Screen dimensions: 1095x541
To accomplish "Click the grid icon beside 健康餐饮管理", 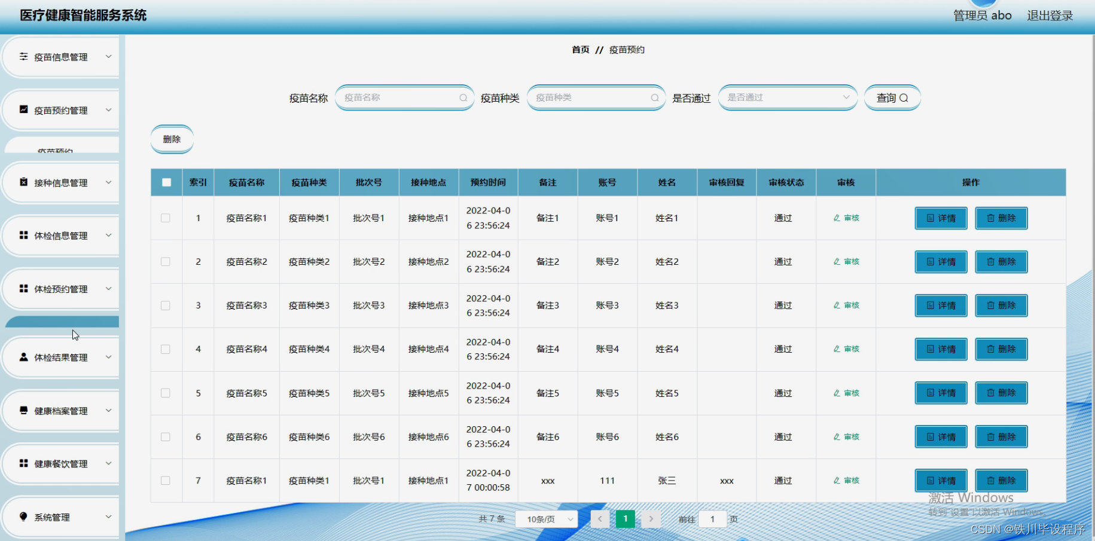I will 23,463.
